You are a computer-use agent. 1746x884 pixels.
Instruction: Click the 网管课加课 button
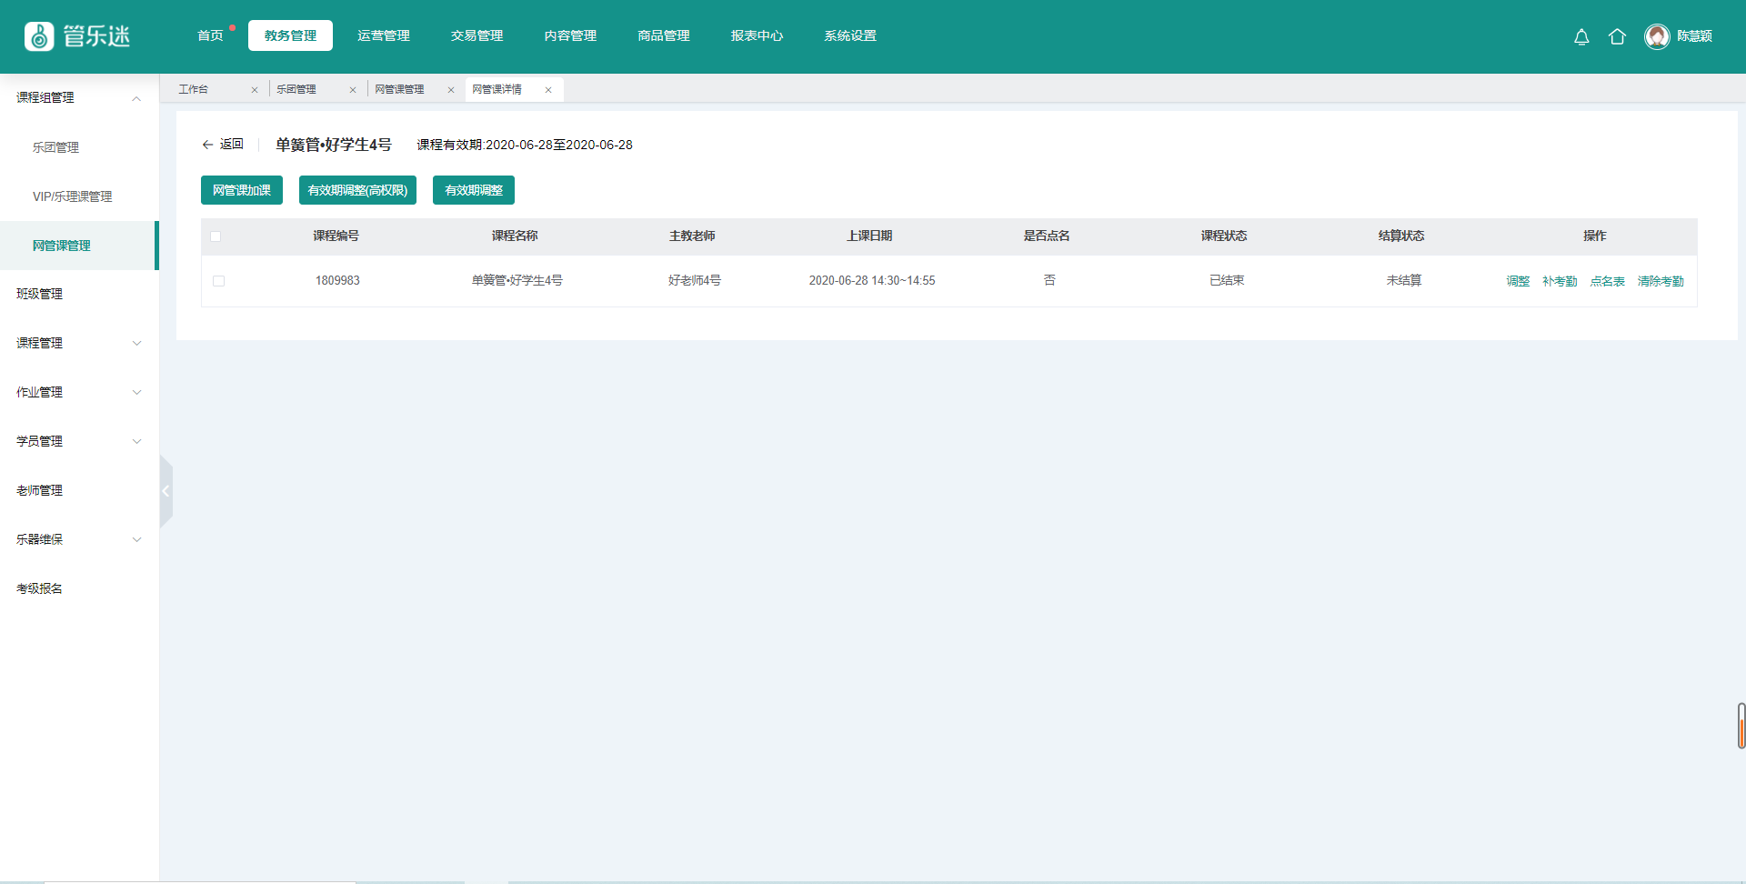pos(242,190)
